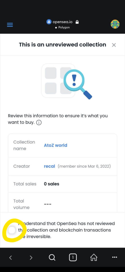
Task: Go forward with browser forward arrow
Action: pyautogui.click(x=31, y=258)
